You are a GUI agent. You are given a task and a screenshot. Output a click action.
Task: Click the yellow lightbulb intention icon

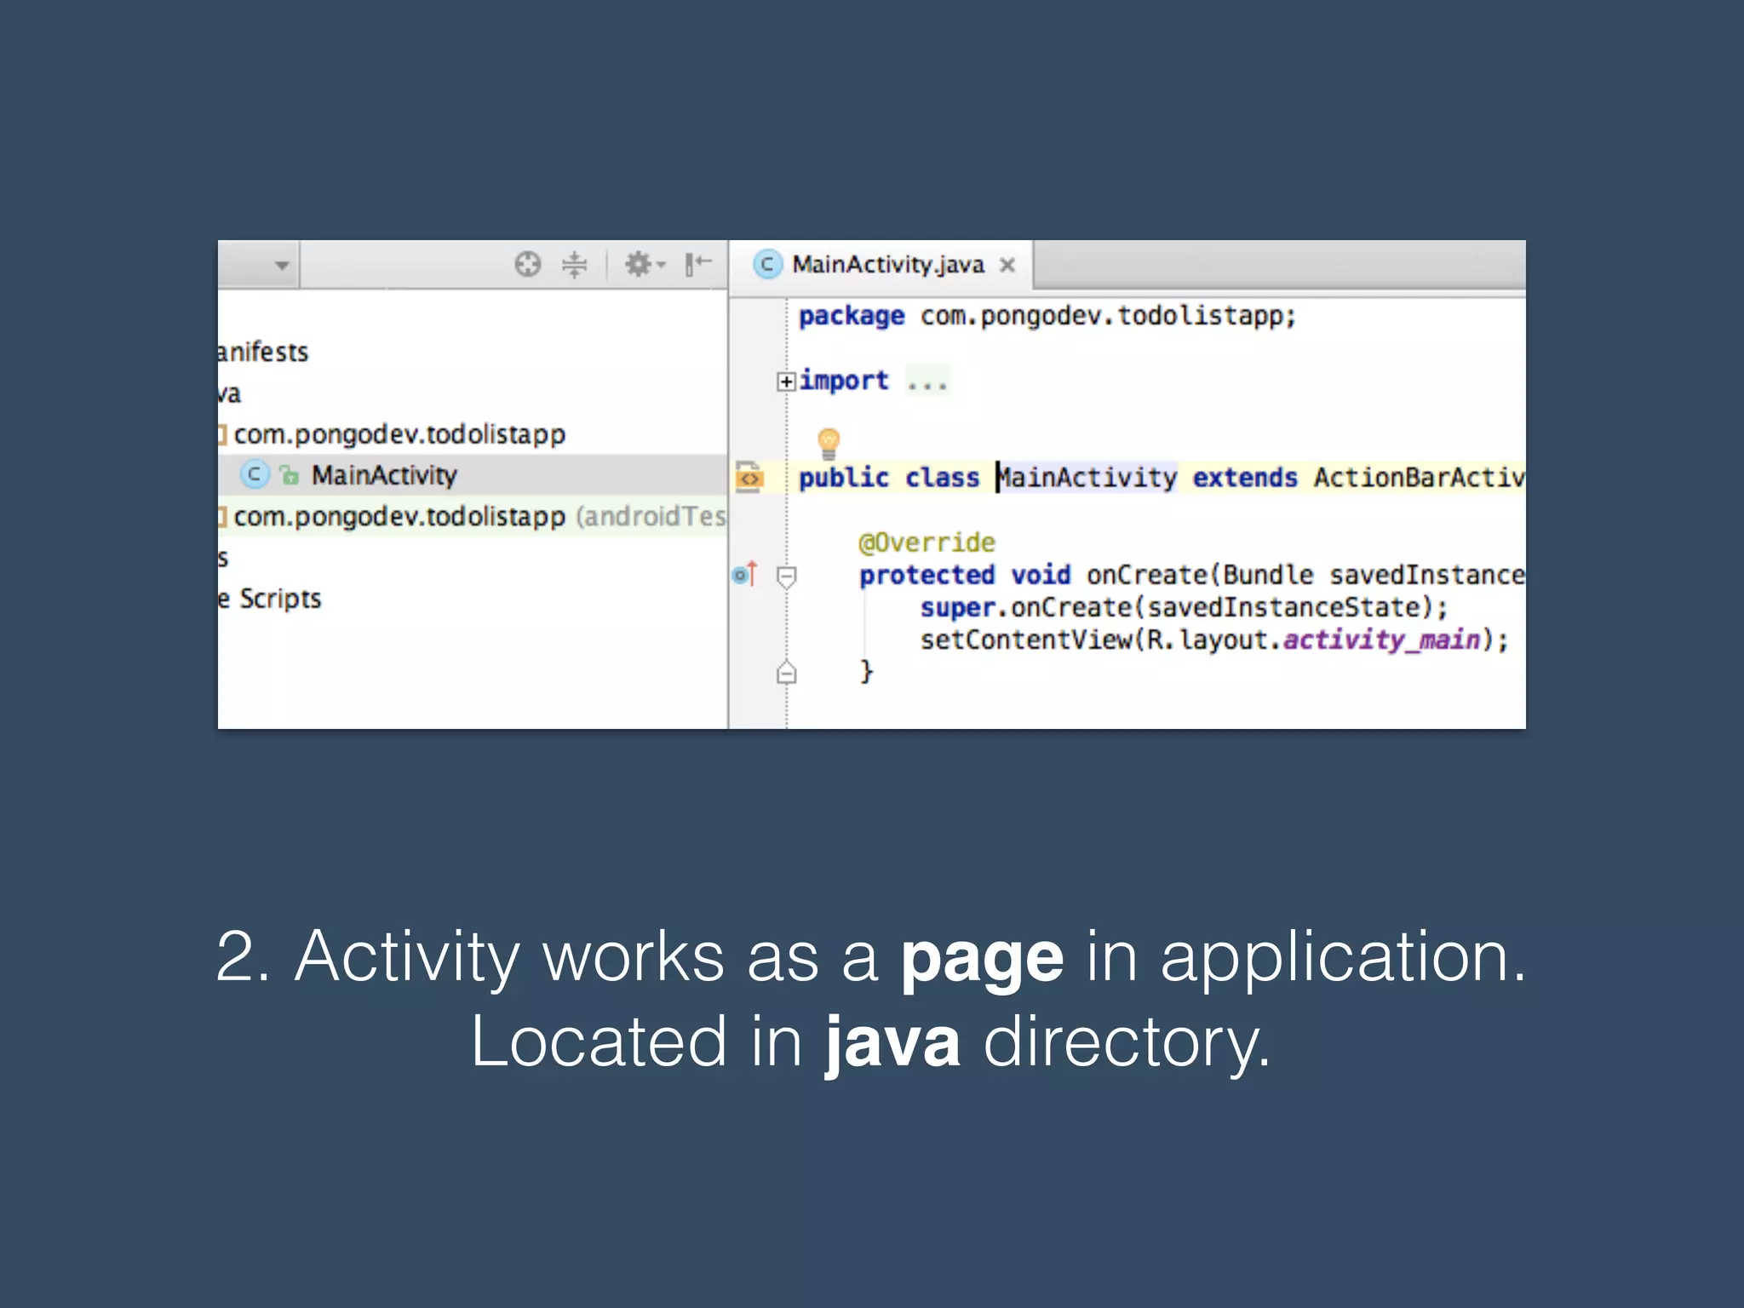pyautogui.click(x=829, y=443)
